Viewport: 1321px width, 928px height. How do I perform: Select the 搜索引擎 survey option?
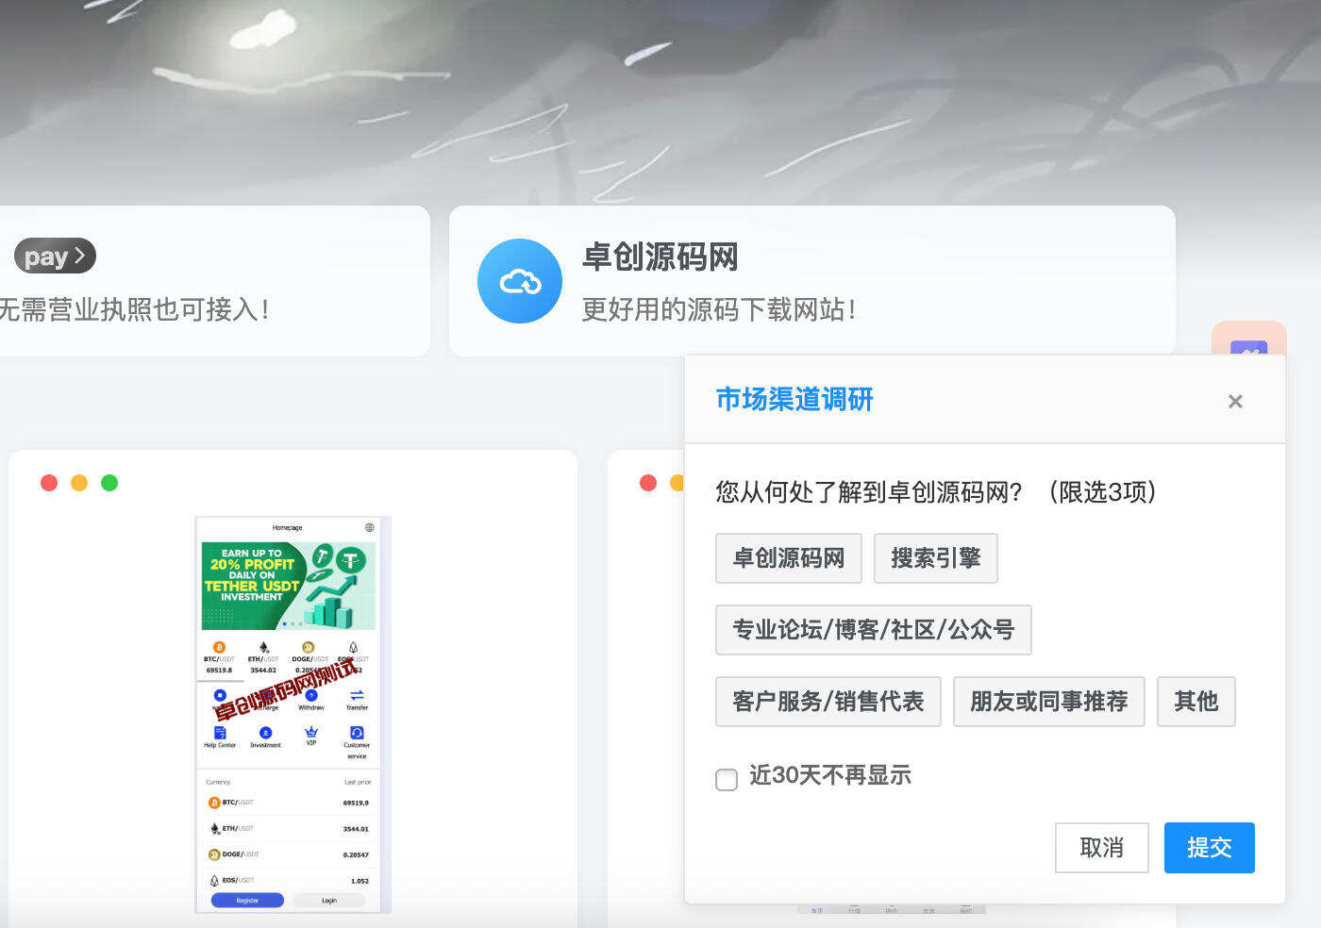coord(935,557)
